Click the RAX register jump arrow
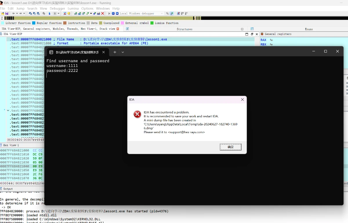348x223 pixels. pyautogui.click(x=271, y=40)
